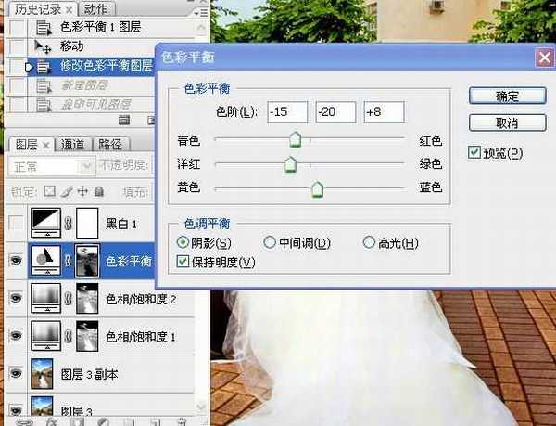Switch to the 动作 tab
The height and width of the screenshot is (426, 556).
(x=102, y=7)
